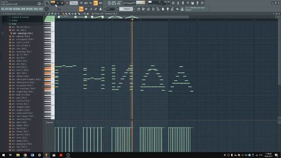Select the Playback speaker tool in piano roll

click(x=88, y=14)
